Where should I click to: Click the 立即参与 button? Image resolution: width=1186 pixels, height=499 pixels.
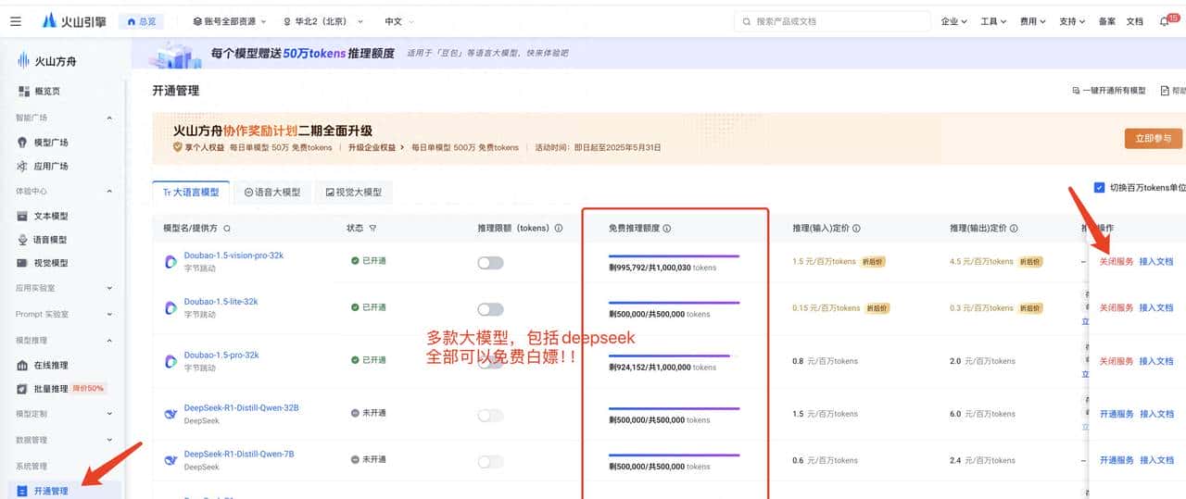[x=1154, y=139]
